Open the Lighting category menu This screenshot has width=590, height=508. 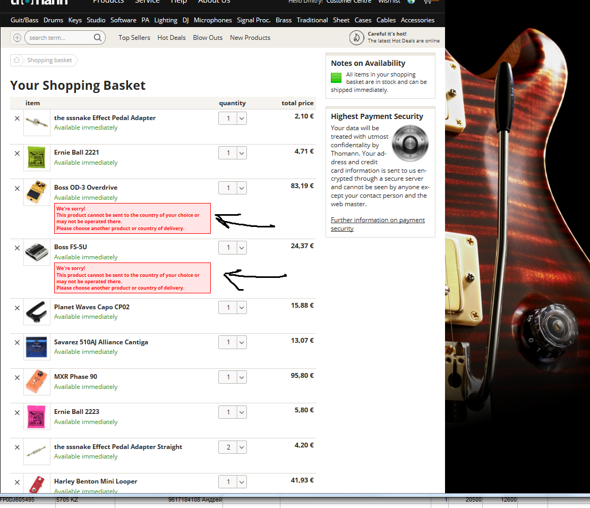pos(166,20)
